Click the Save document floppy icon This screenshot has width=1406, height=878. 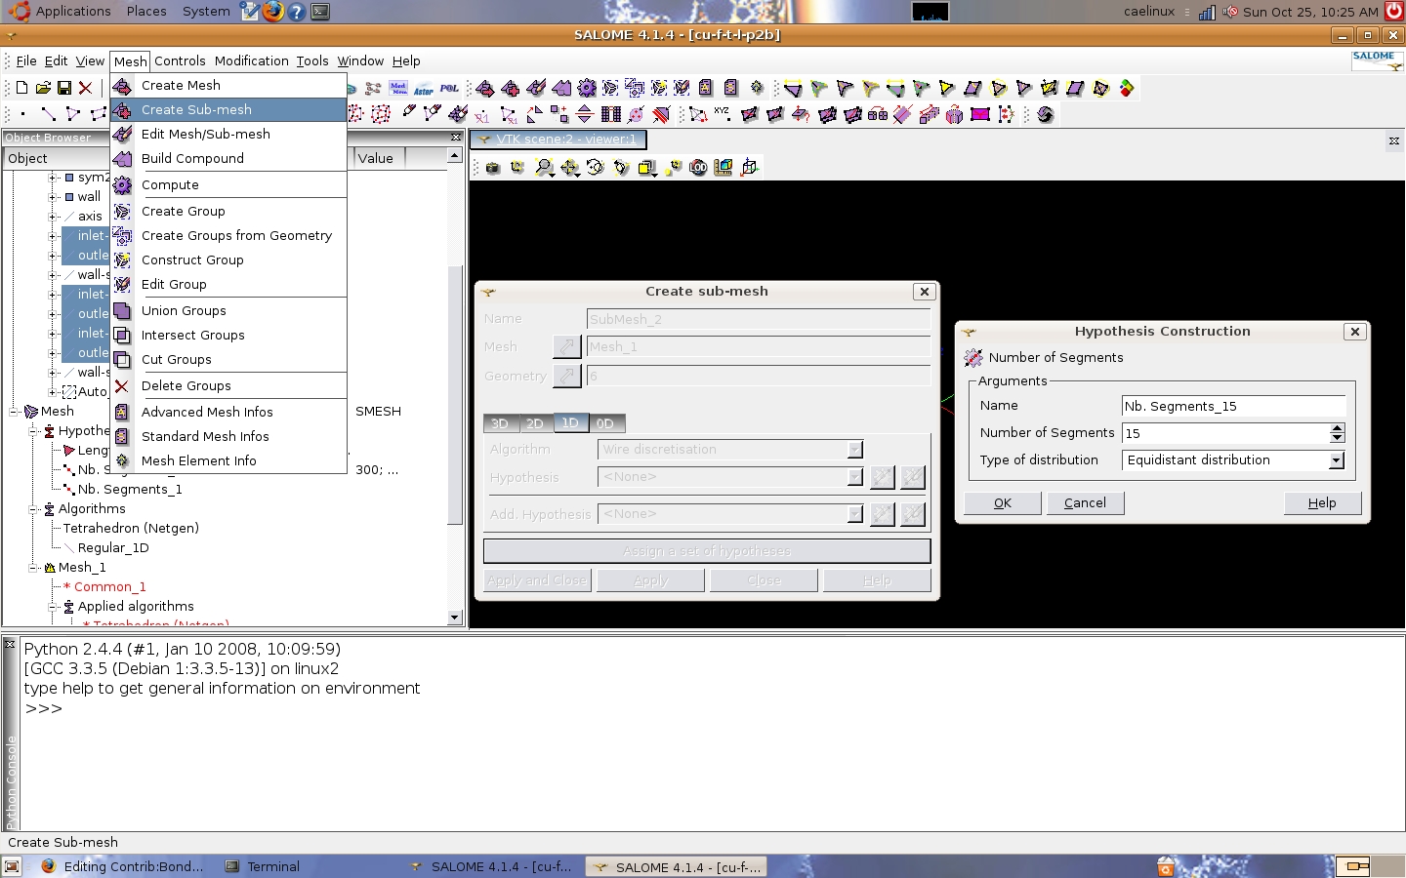point(64,88)
